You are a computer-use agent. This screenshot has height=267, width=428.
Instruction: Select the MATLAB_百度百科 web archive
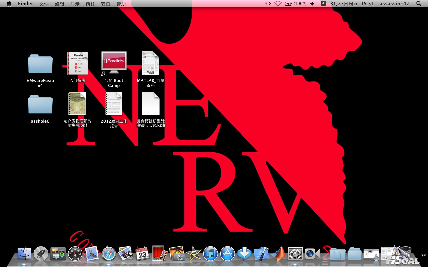tap(151, 70)
